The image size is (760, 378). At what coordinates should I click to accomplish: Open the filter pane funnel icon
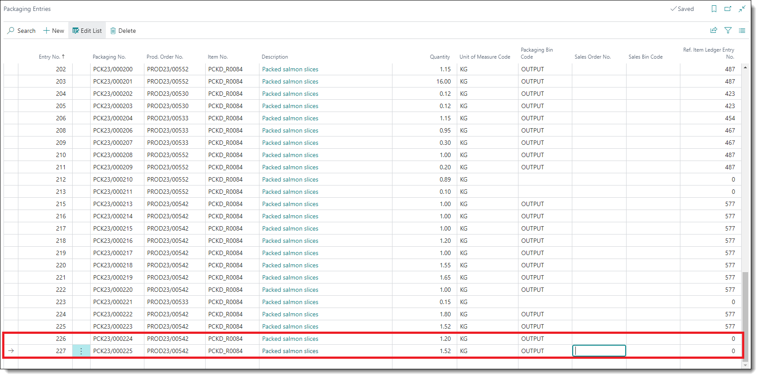click(x=728, y=30)
